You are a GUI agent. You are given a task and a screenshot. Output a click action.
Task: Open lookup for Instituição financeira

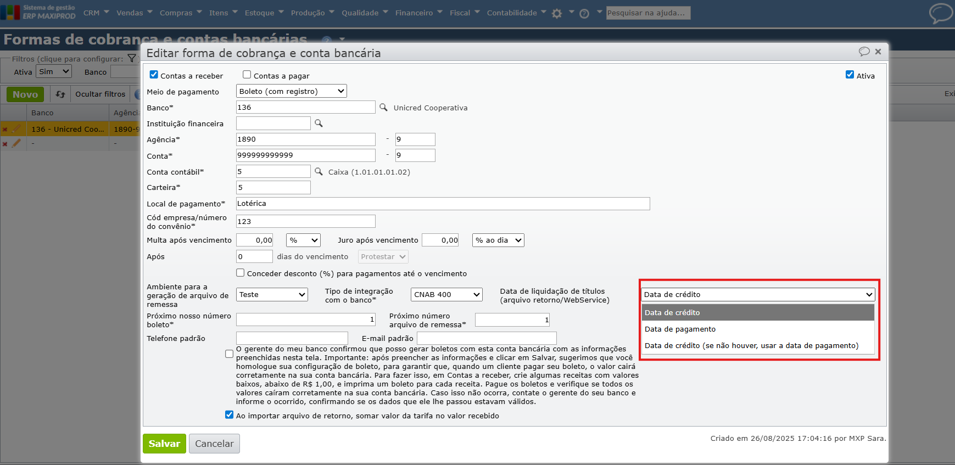(319, 124)
